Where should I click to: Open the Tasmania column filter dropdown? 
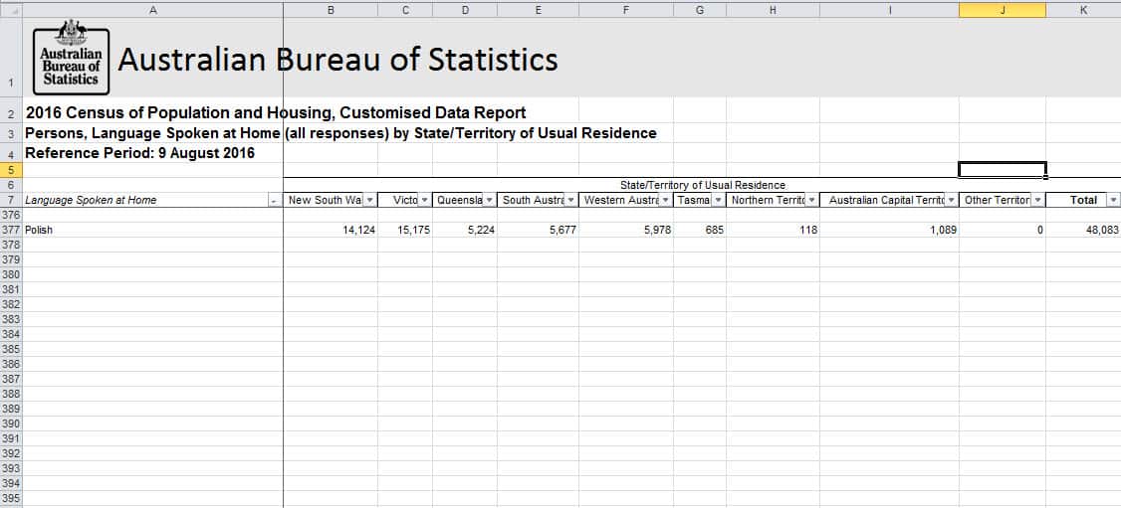(718, 201)
